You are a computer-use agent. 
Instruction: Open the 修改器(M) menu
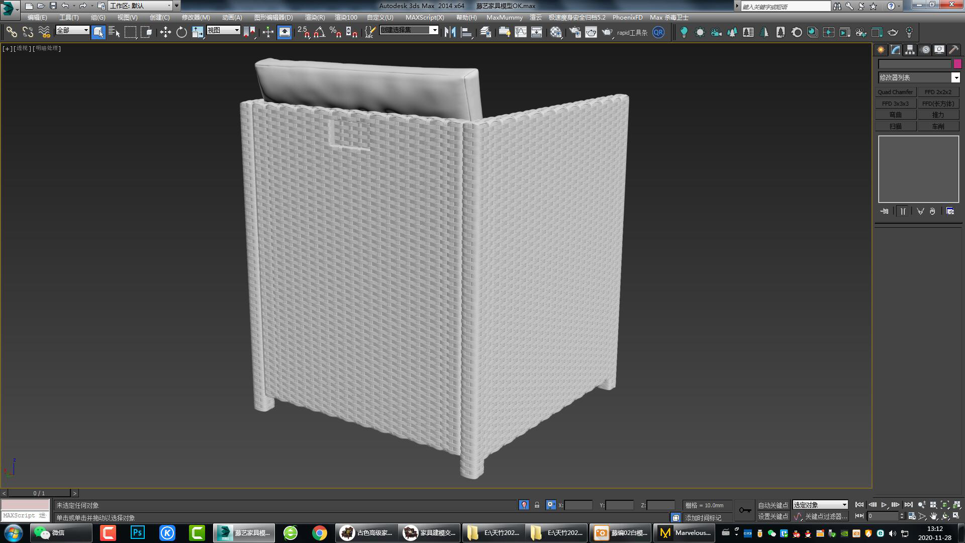196,17
